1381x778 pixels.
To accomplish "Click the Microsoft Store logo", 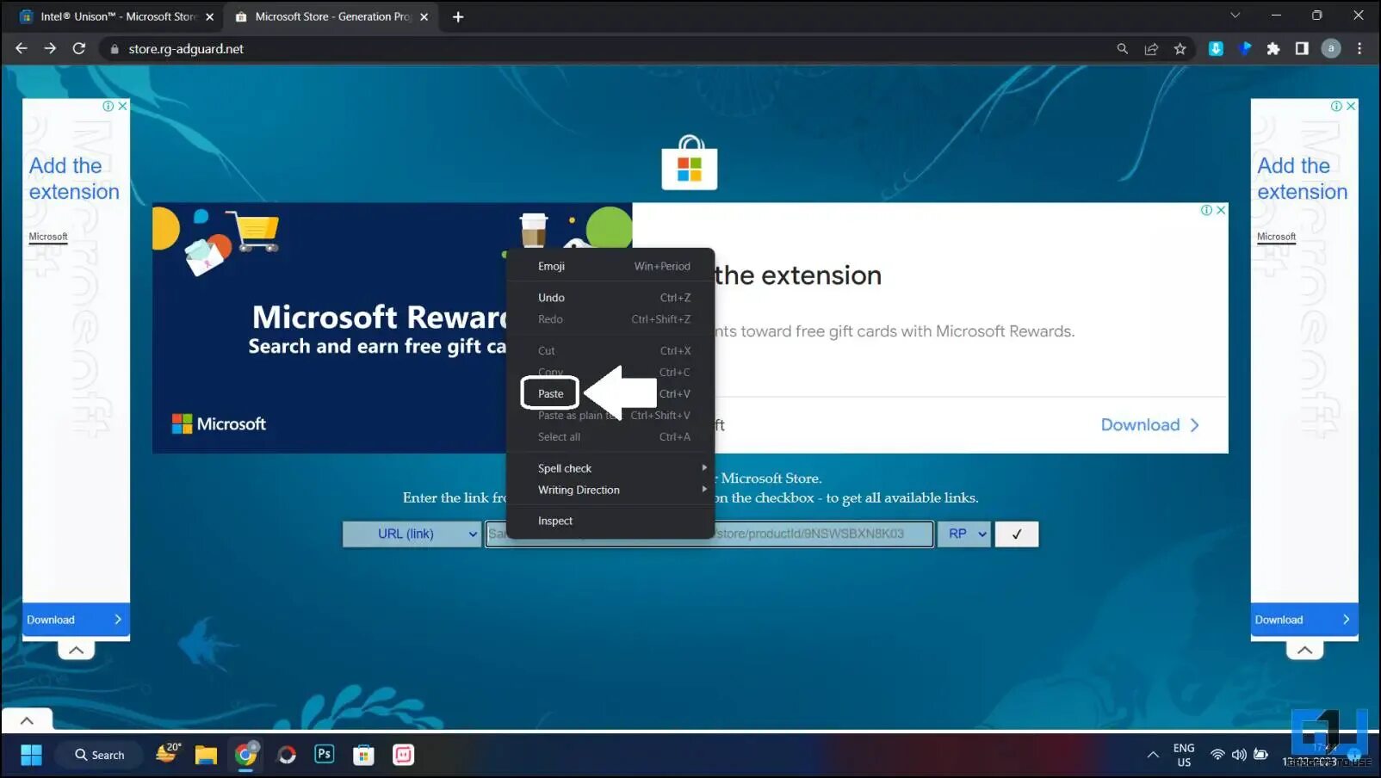I will (x=690, y=163).
